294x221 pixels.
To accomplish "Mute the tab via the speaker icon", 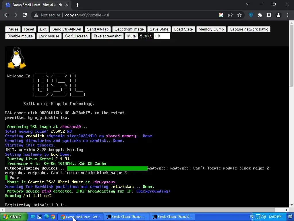I will click(x=60, y=5).
